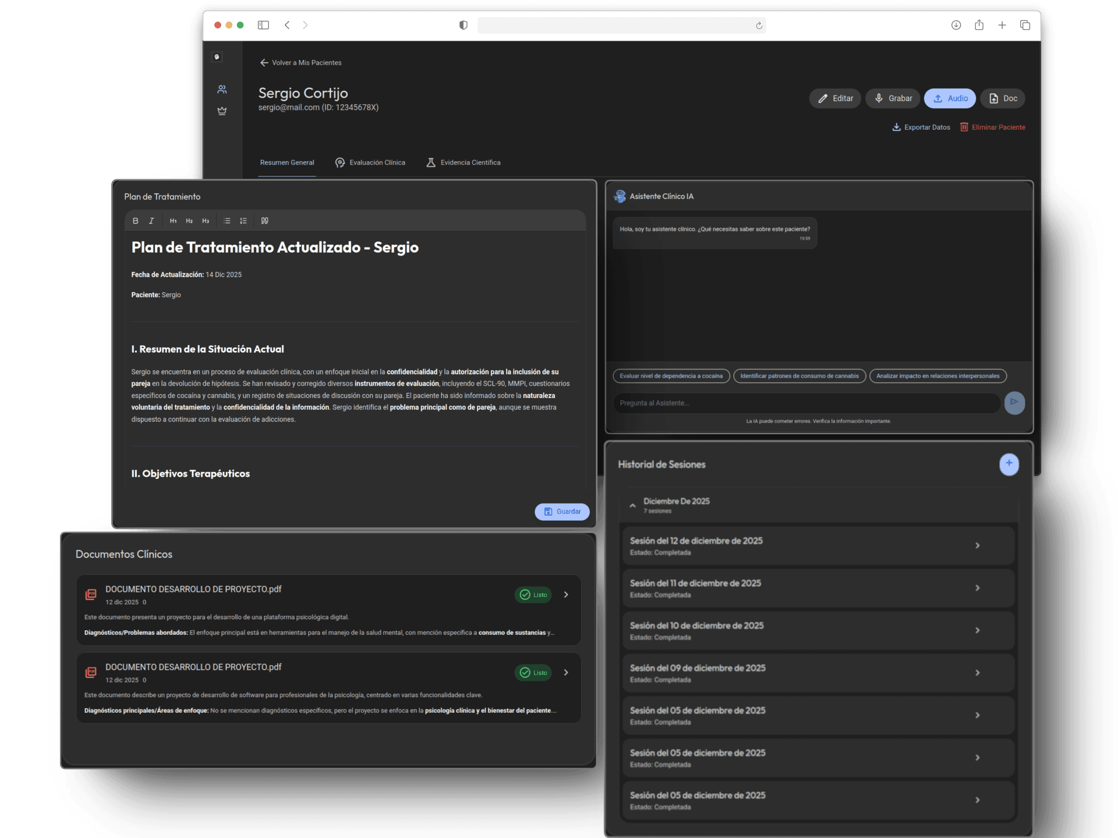Add a new session with plus button

[x=1009, y=464]
